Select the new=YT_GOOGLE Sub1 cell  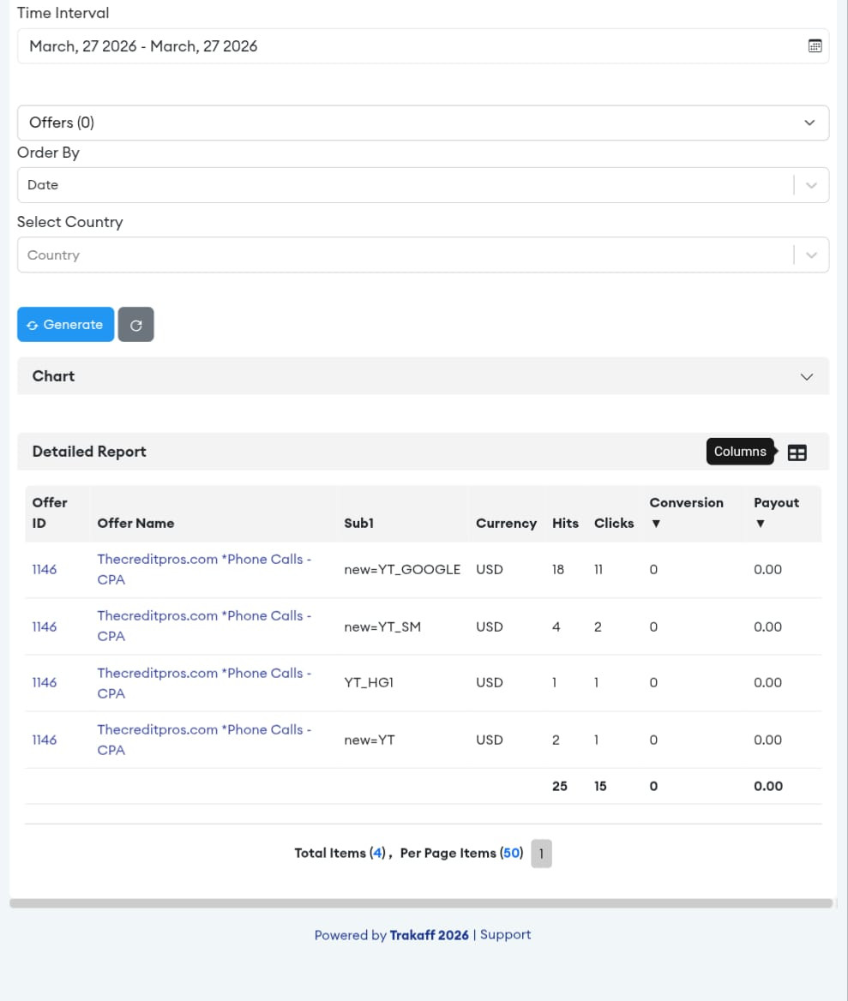click(x=402, y=569)
